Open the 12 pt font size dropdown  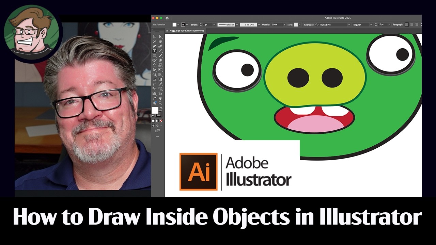(389, 24)
